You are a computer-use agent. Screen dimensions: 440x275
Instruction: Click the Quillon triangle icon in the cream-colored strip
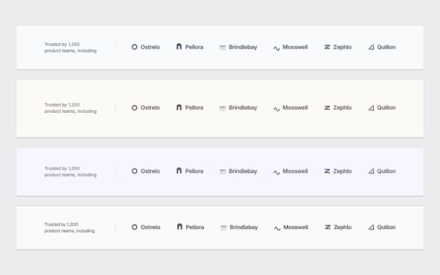[x=371, y=107]
